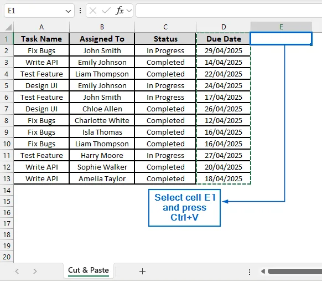Click Liam Thompson in row 4
Image resolution: width=322 pixels, height=281 pixels.
click(x=102, y=74)
